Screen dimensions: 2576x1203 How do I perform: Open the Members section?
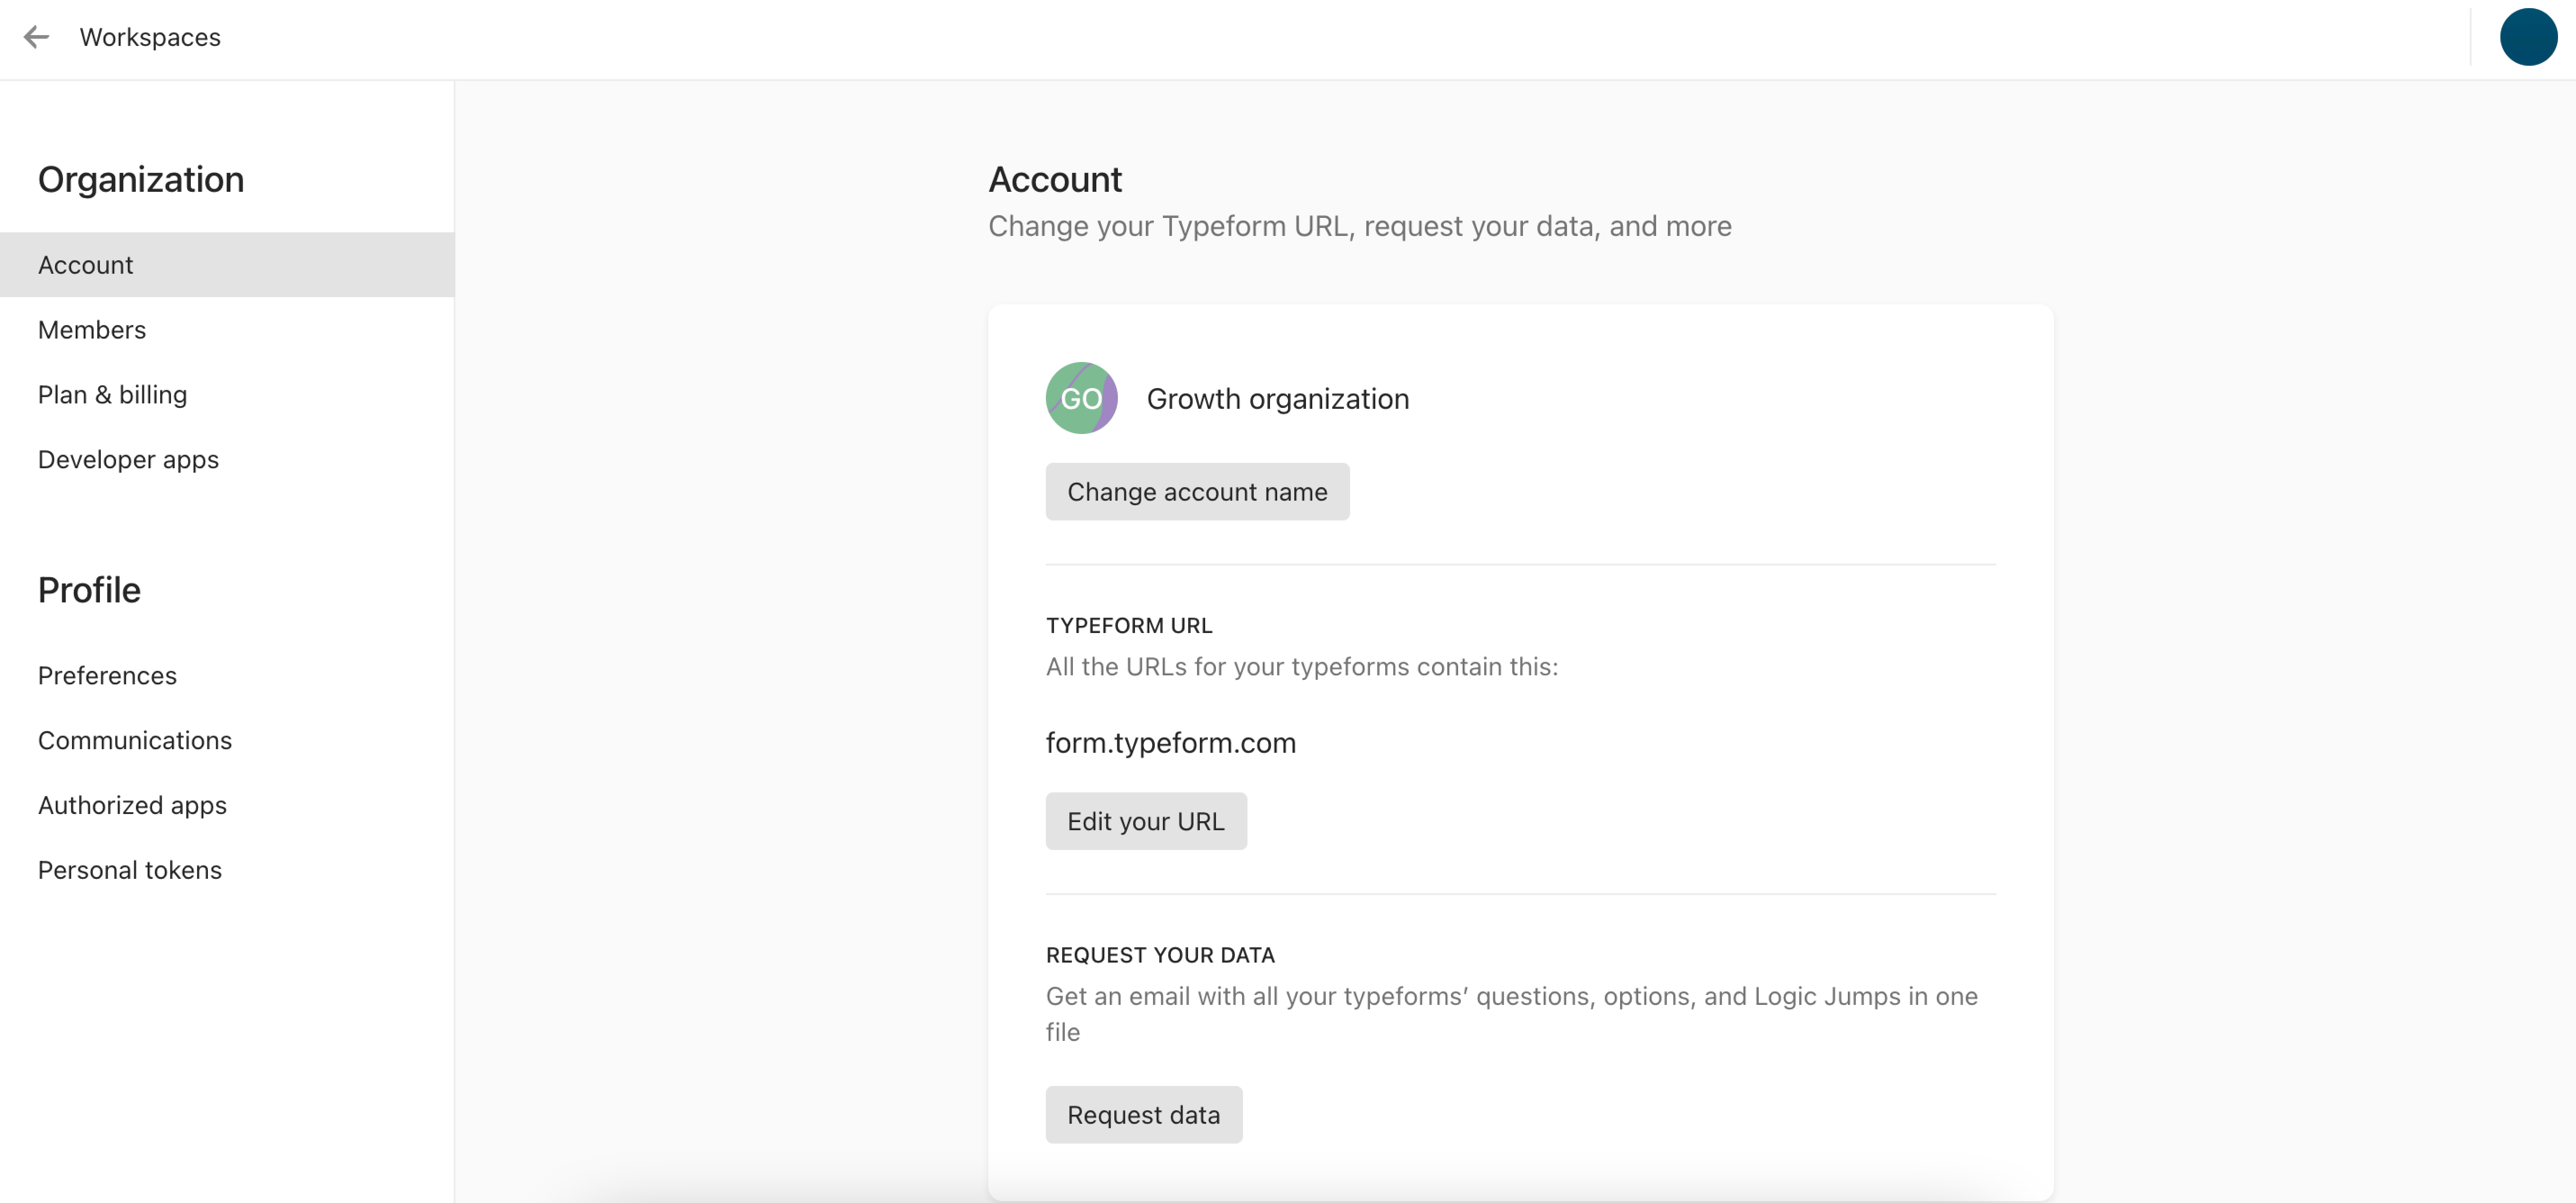point(227,330)
